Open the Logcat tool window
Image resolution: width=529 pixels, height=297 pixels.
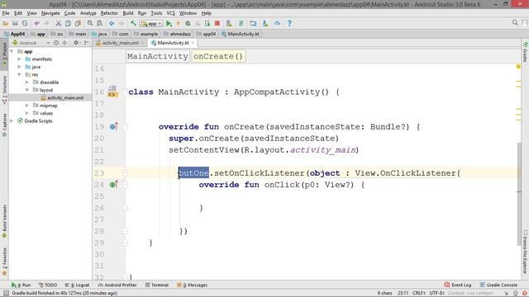(x=77, y=285)
